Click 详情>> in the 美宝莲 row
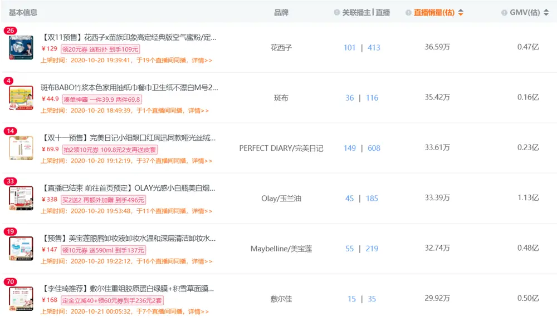The image size is (557, 322). 202,262
